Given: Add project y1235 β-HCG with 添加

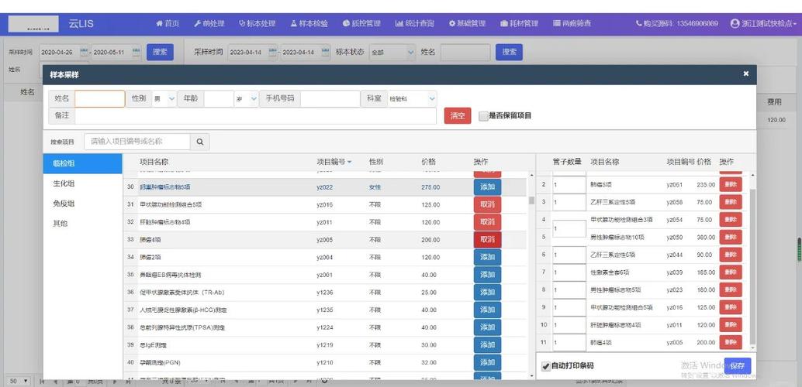Looking at the screenshot, I should click(x=487, y=310).
